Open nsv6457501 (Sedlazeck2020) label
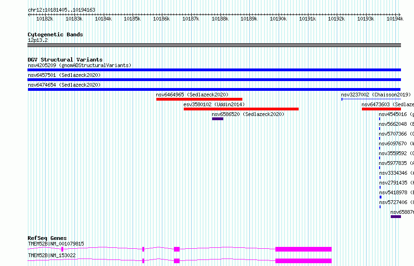Screen dimensions: 414x266 pos(64,75)
